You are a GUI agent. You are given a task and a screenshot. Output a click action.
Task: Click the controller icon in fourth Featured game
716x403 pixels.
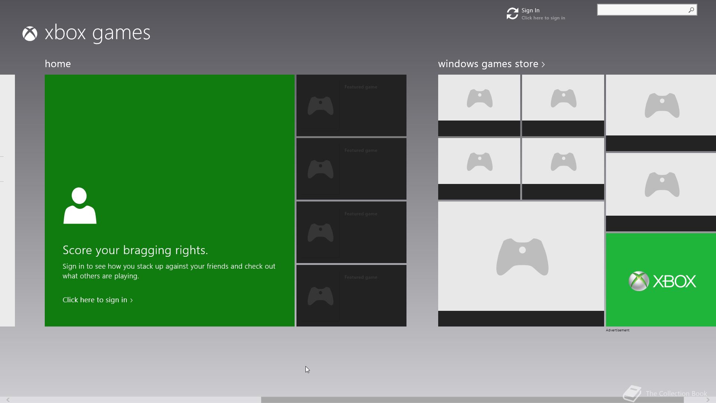[x=320, y=296]
